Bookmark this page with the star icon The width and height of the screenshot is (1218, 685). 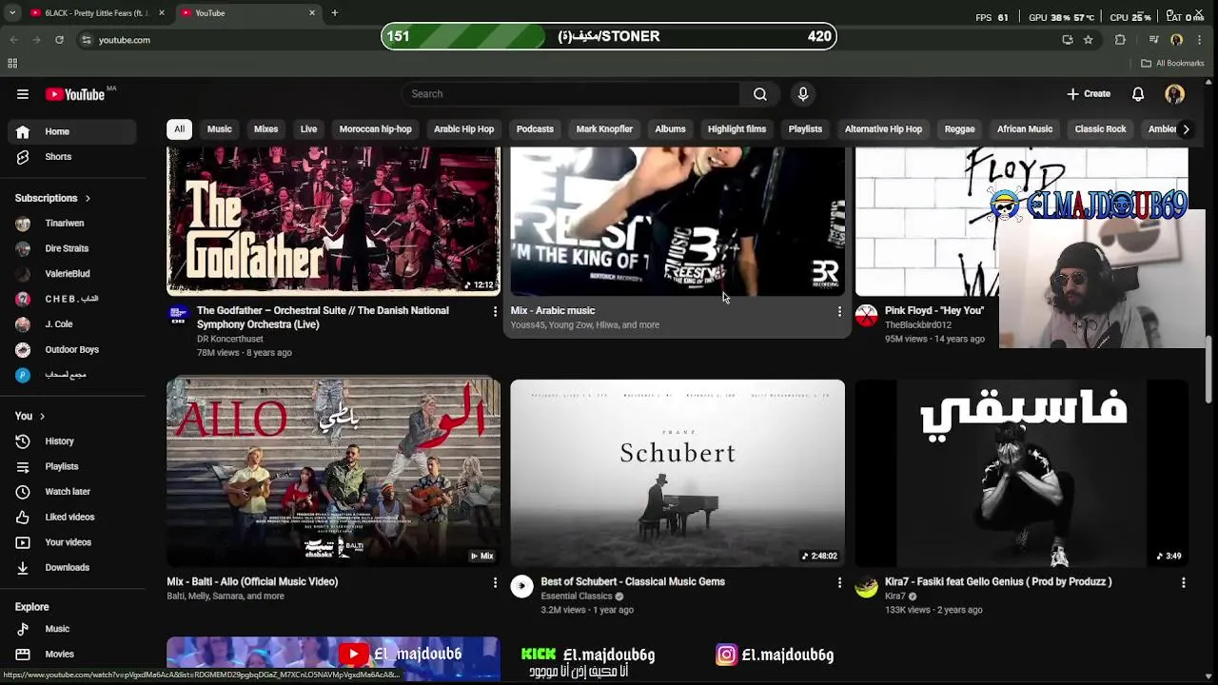(x=1088, y=40)
